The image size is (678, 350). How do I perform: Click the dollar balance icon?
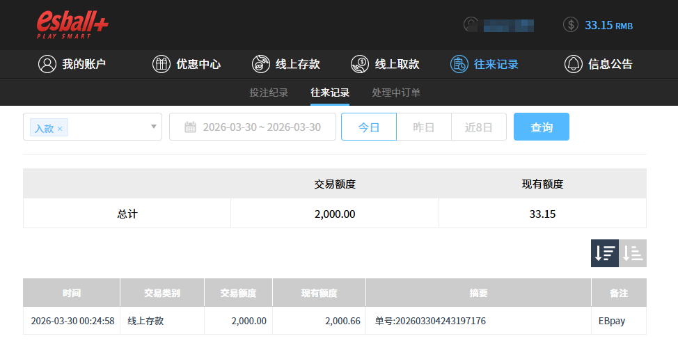tap(570, 24)
